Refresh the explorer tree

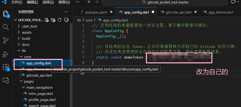pyautogui.click(x=60, y=20)
